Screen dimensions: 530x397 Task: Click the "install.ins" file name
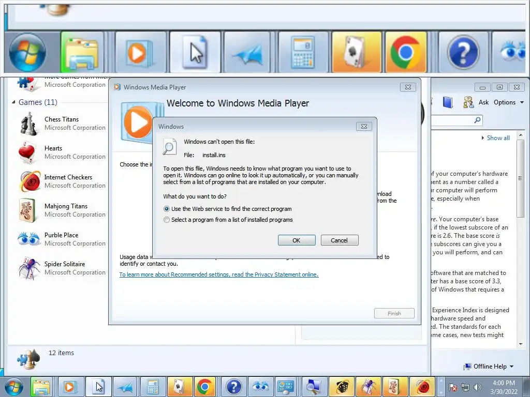click(214, 155)
